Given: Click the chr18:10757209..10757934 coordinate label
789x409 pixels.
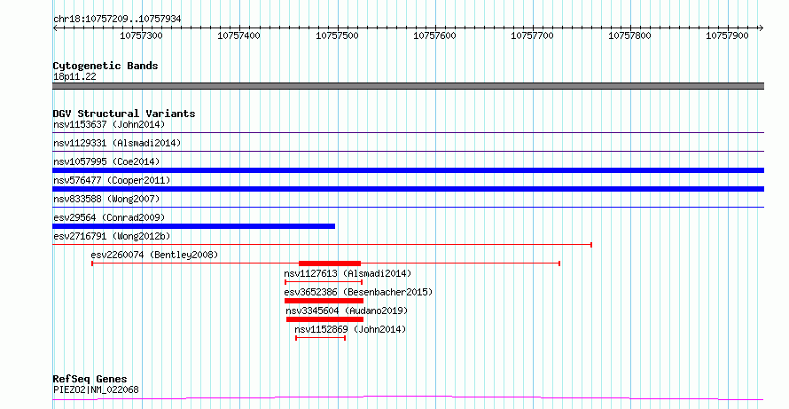Looking at the screenshot, I should (x=117, y=19).
